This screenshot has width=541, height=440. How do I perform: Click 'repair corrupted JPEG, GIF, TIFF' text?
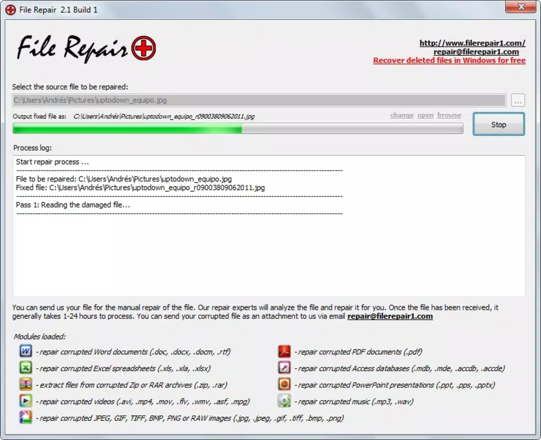tap(190, 419)
